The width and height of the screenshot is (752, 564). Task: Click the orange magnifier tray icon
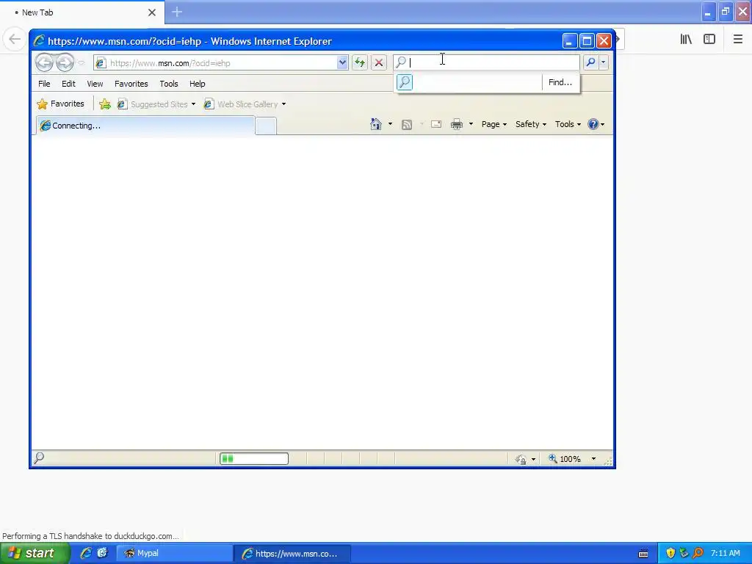[x=698, y=554]
